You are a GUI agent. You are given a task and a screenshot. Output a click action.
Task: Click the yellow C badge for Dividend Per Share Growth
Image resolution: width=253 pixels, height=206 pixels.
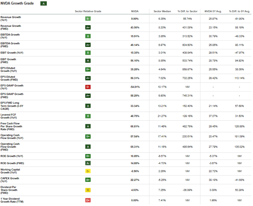(88, 189)
